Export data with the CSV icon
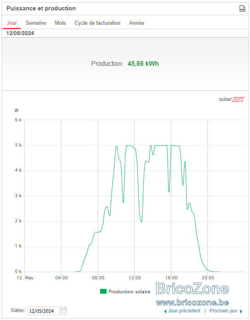 point(242,8)
